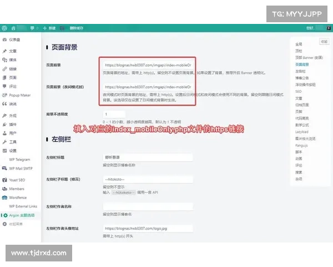This screenshot has height=267, width=333.
Task: Focus the 左侧栏标题 input field
Action: click(x=148, y=157)
